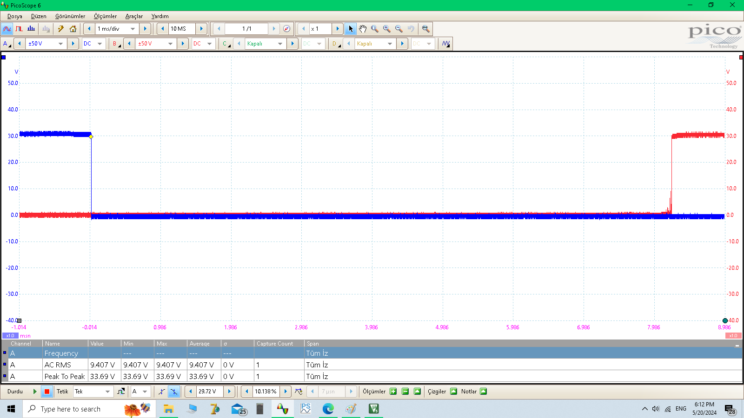Open rapid trigger delay icon
The image size is (744, 418).
pyautogui.click(x=299, y=392)
